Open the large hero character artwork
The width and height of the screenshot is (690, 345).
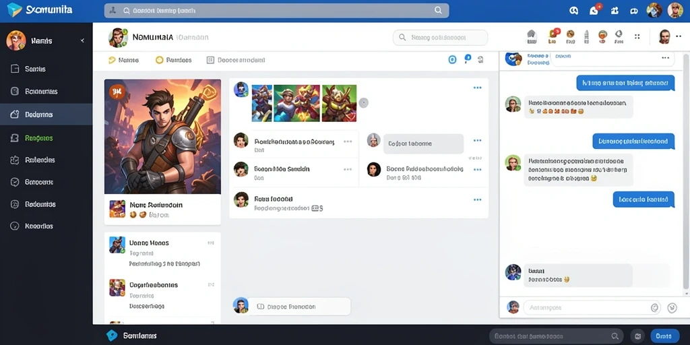point(162,136)
